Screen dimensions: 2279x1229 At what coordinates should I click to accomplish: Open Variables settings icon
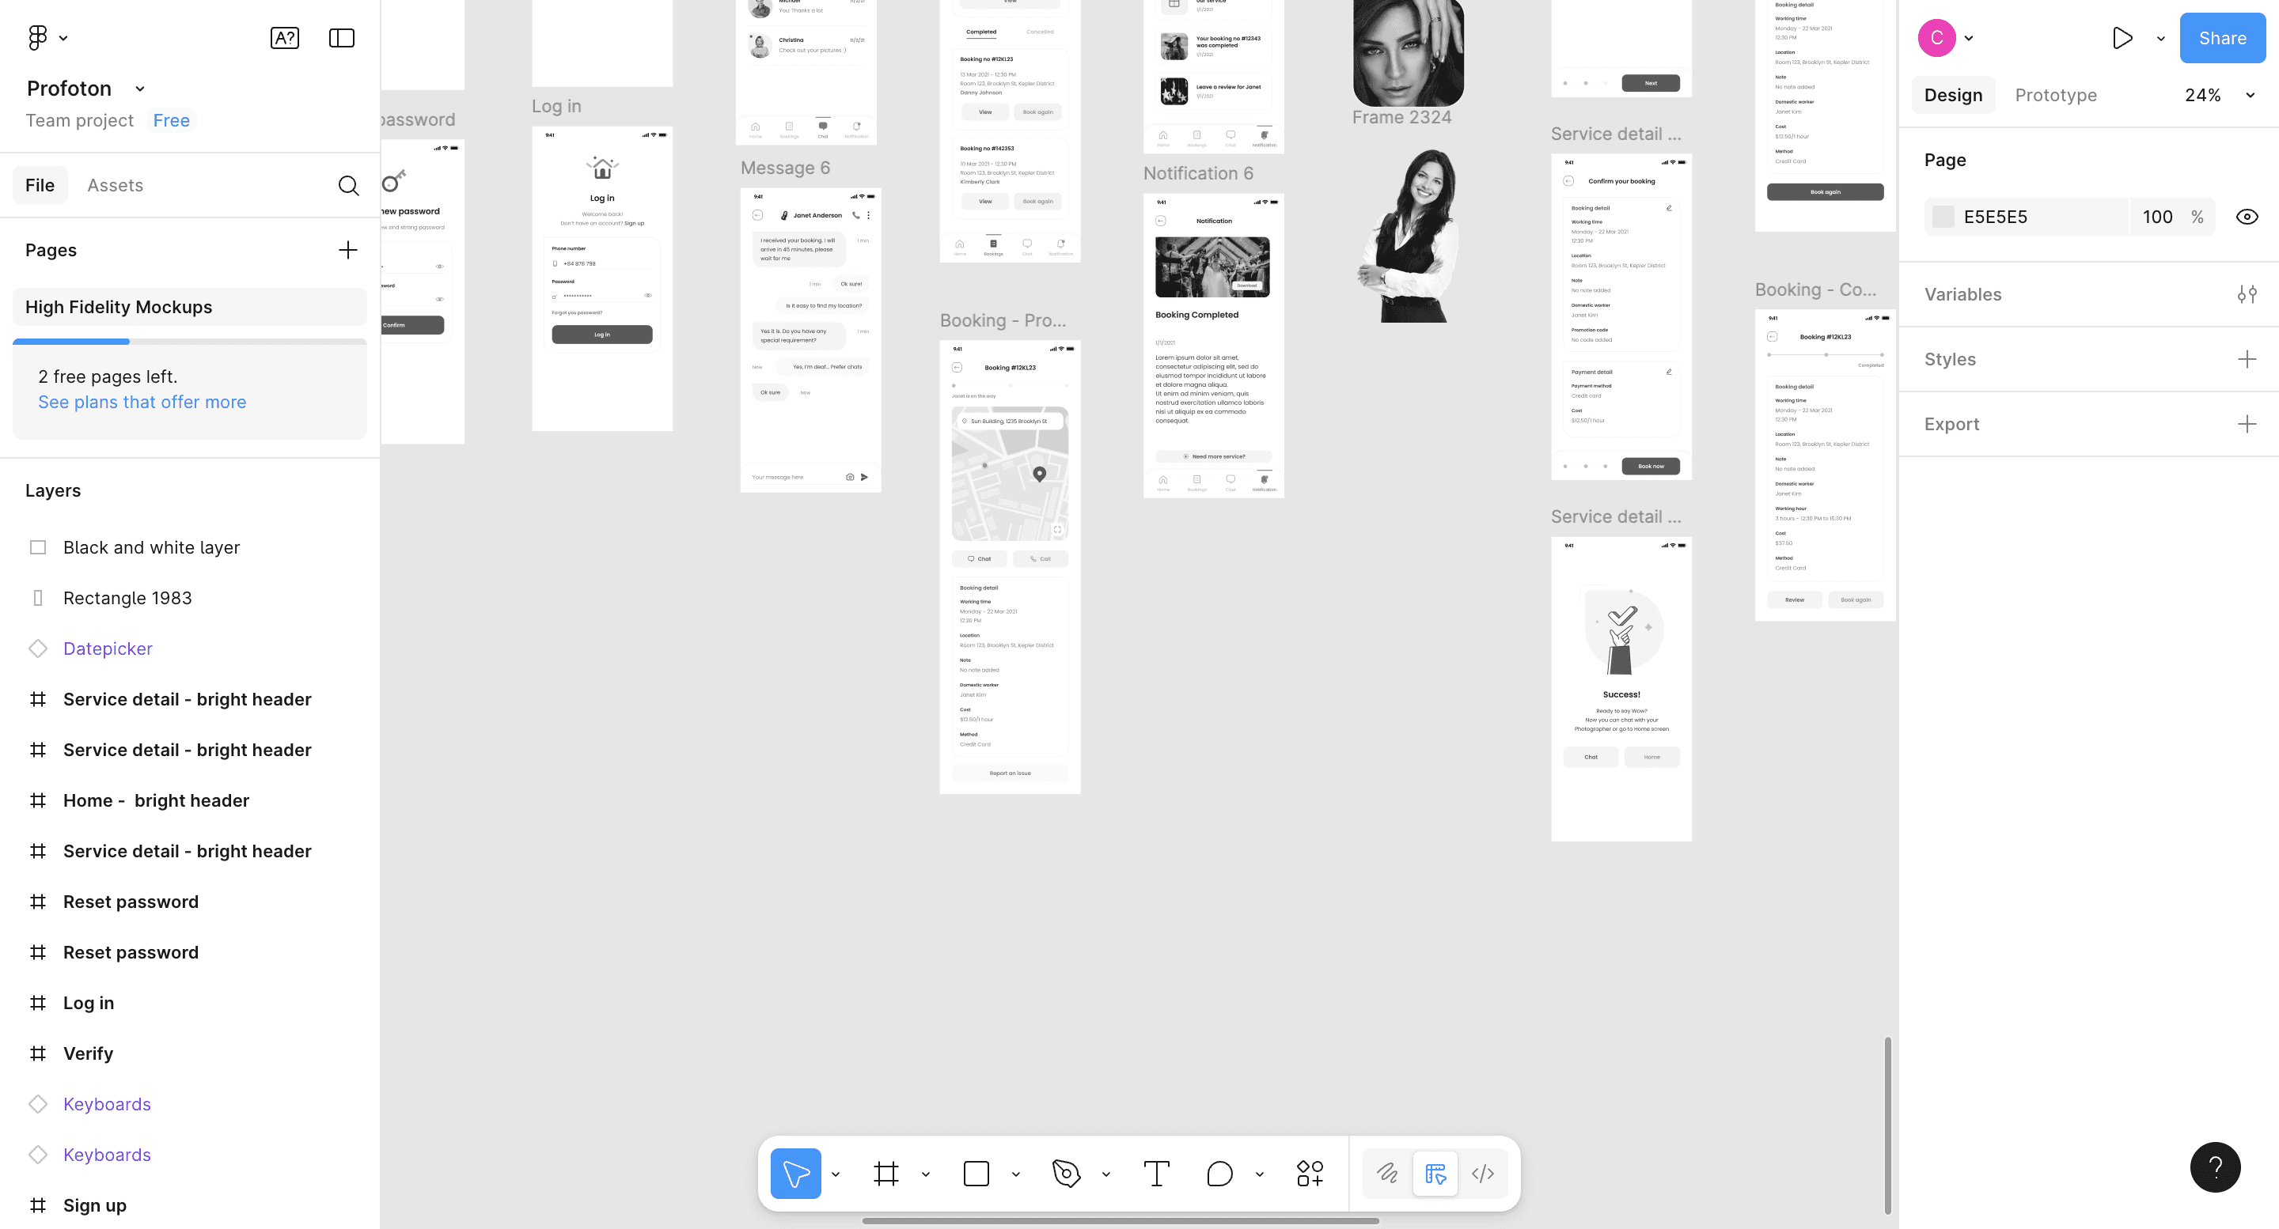tap(2247, 294)
